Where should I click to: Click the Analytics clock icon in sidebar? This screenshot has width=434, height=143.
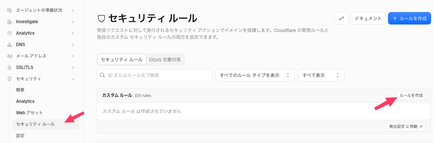[10, 33]
